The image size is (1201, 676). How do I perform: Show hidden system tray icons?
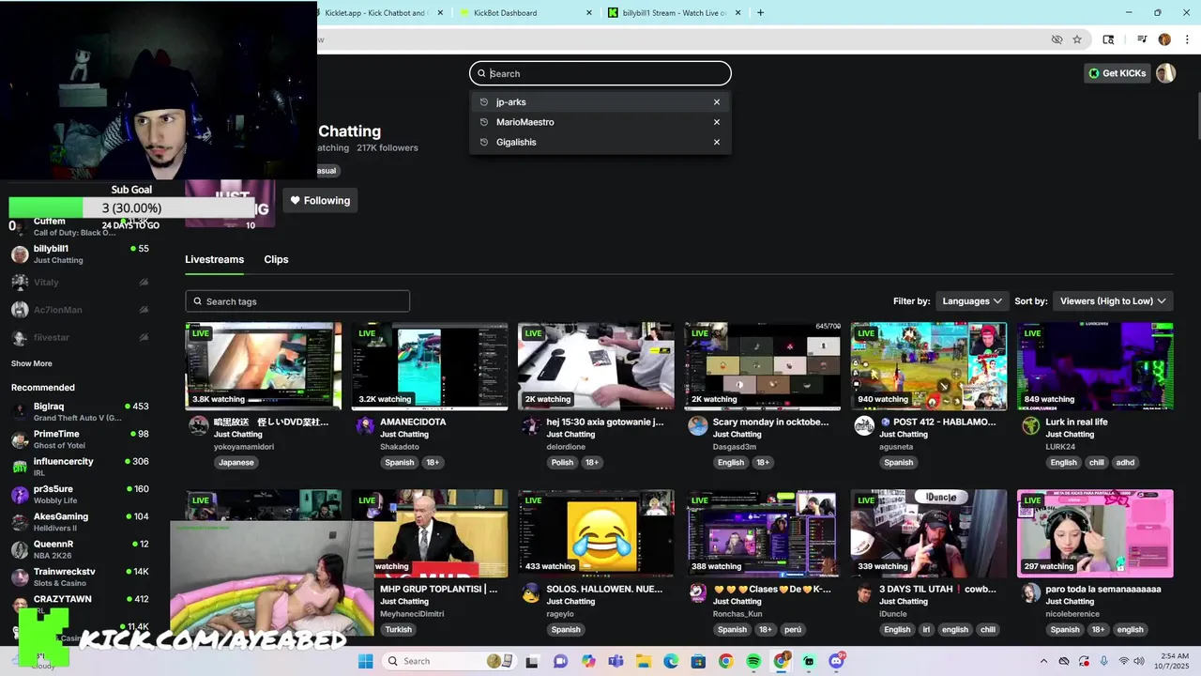coord(1043,661)
